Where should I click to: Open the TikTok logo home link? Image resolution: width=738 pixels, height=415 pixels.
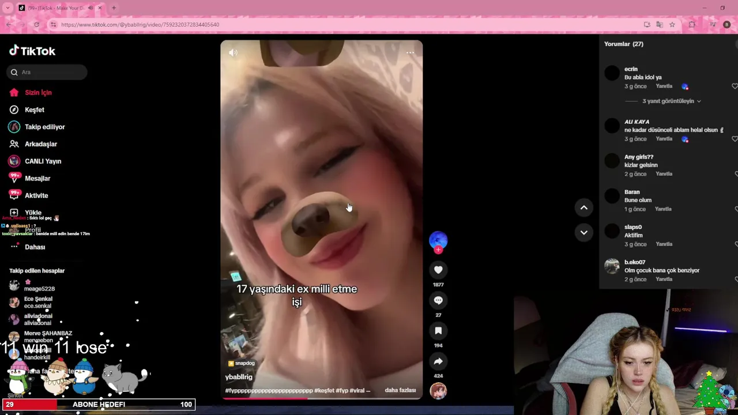tap(32, 51)
